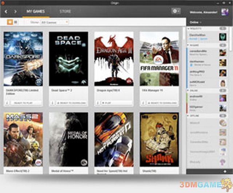Click the Dragon Age II title text
This screenshot has width=233, height=193.
[108, 90]
